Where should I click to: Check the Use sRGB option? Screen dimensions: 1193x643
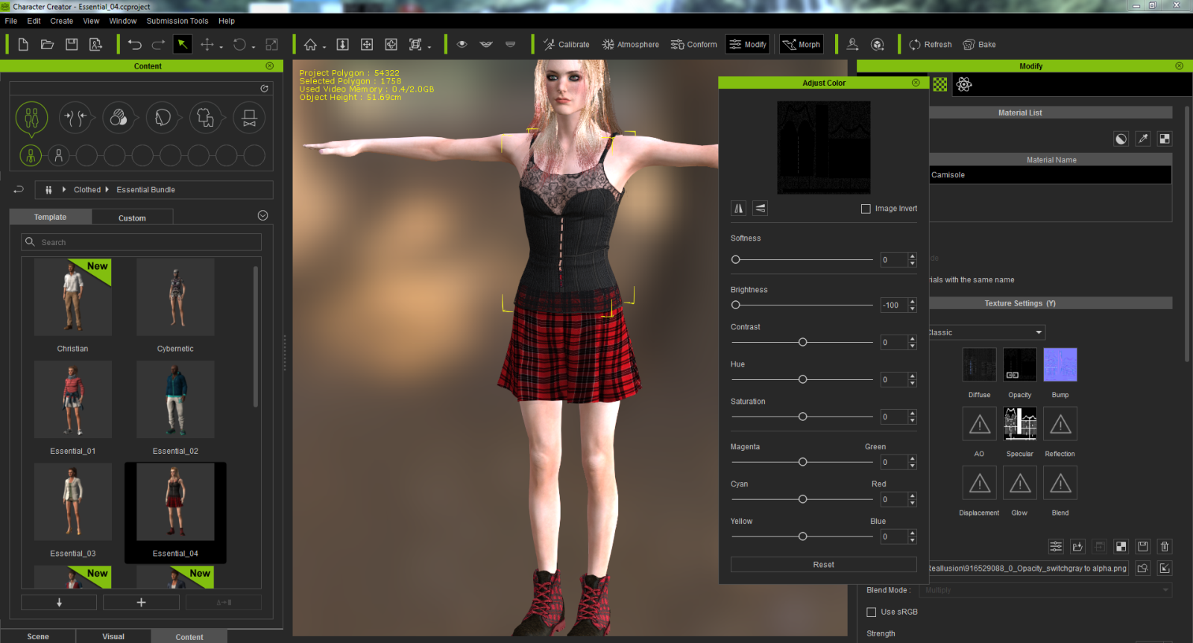click(871, 612)
